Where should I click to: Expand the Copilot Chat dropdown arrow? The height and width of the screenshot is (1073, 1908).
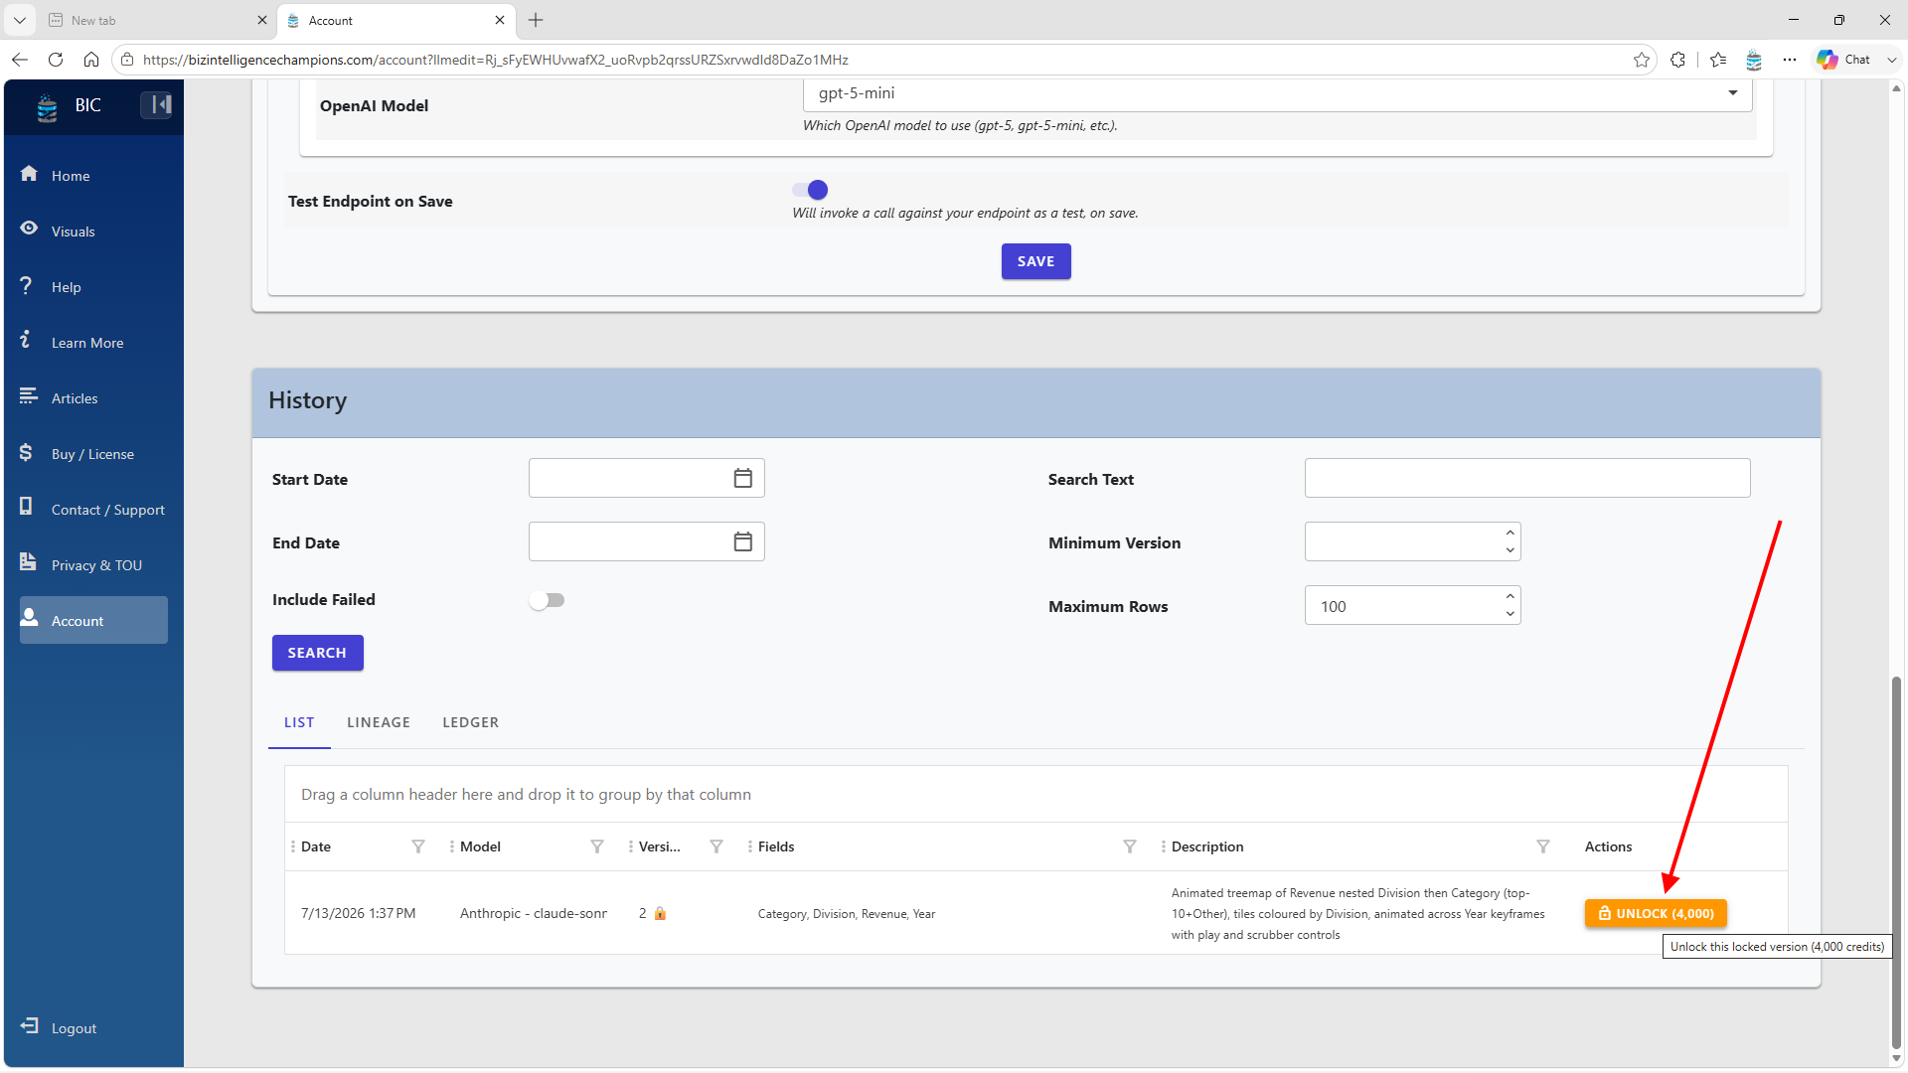point(1892,60)
